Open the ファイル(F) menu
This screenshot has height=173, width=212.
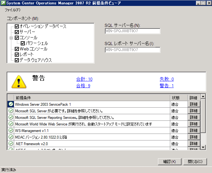[13, 10]
